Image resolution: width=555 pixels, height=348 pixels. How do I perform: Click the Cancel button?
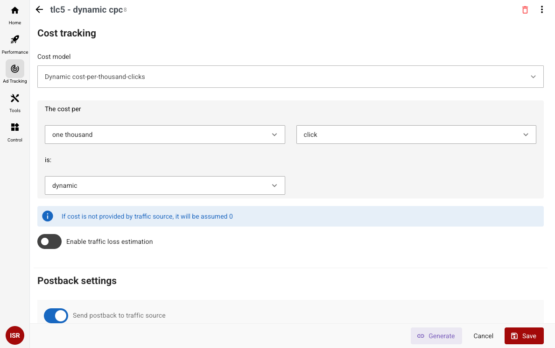pyautogui.click(x=483, y=336)
